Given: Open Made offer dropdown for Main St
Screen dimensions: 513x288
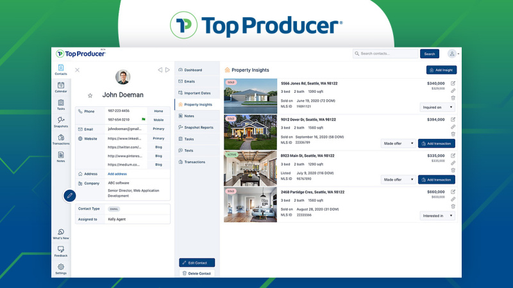Looking at the screenshot, I should click(x=398, y=180).
